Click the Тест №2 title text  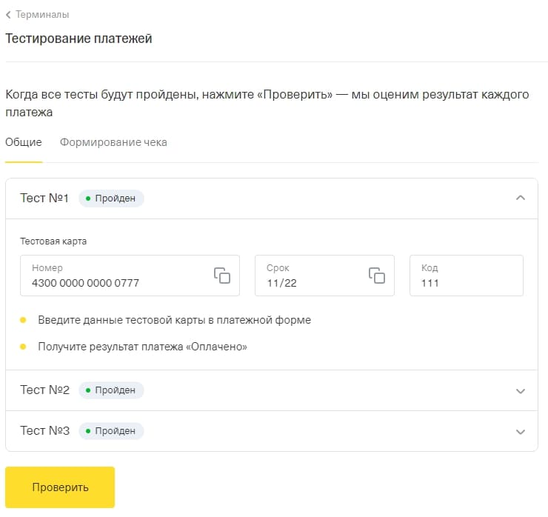pyautogui.click(x=44, y=390)
